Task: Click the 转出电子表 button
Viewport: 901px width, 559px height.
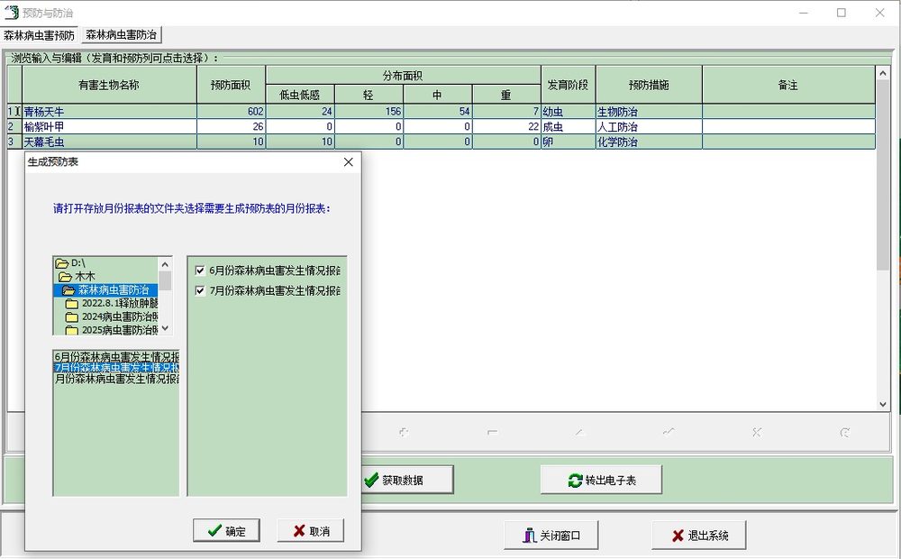Action: [x=601, y=480]
